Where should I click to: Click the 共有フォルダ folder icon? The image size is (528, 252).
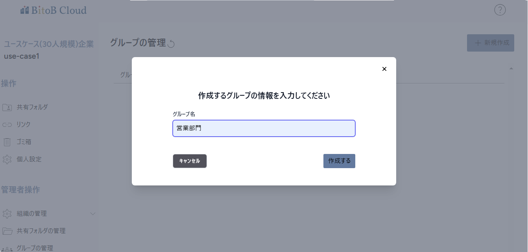(7, 107)
